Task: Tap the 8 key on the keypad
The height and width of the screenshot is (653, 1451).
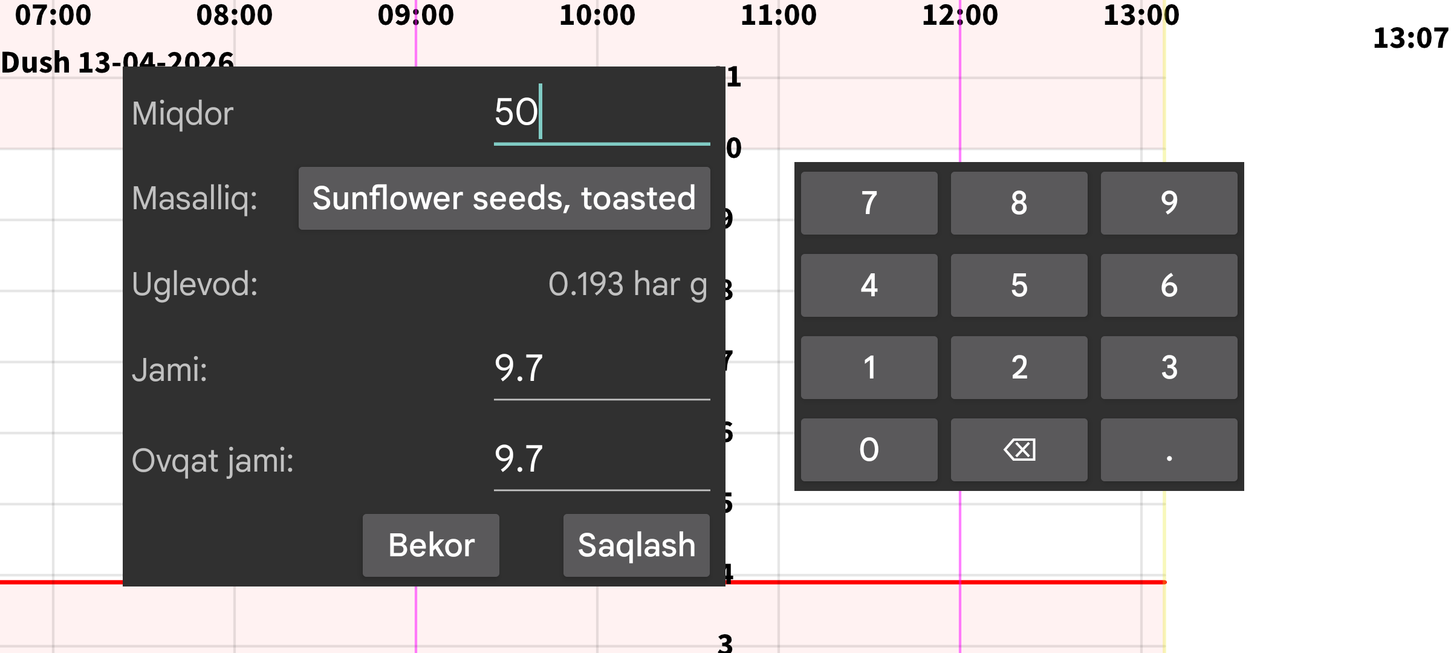Action: (x=1019, y=203)
